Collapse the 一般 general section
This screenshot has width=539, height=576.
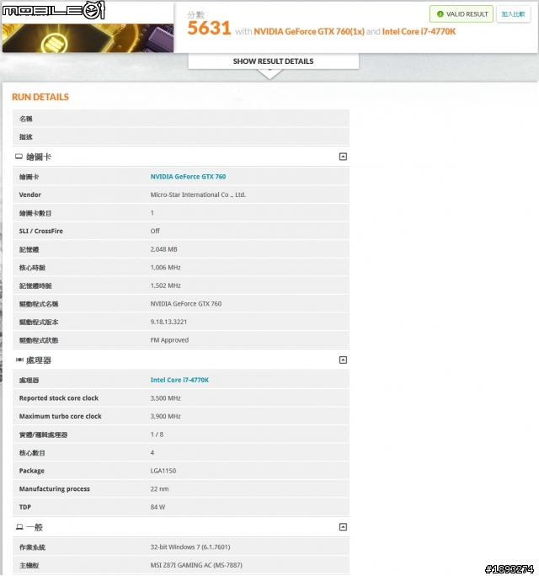click(343, 527)
